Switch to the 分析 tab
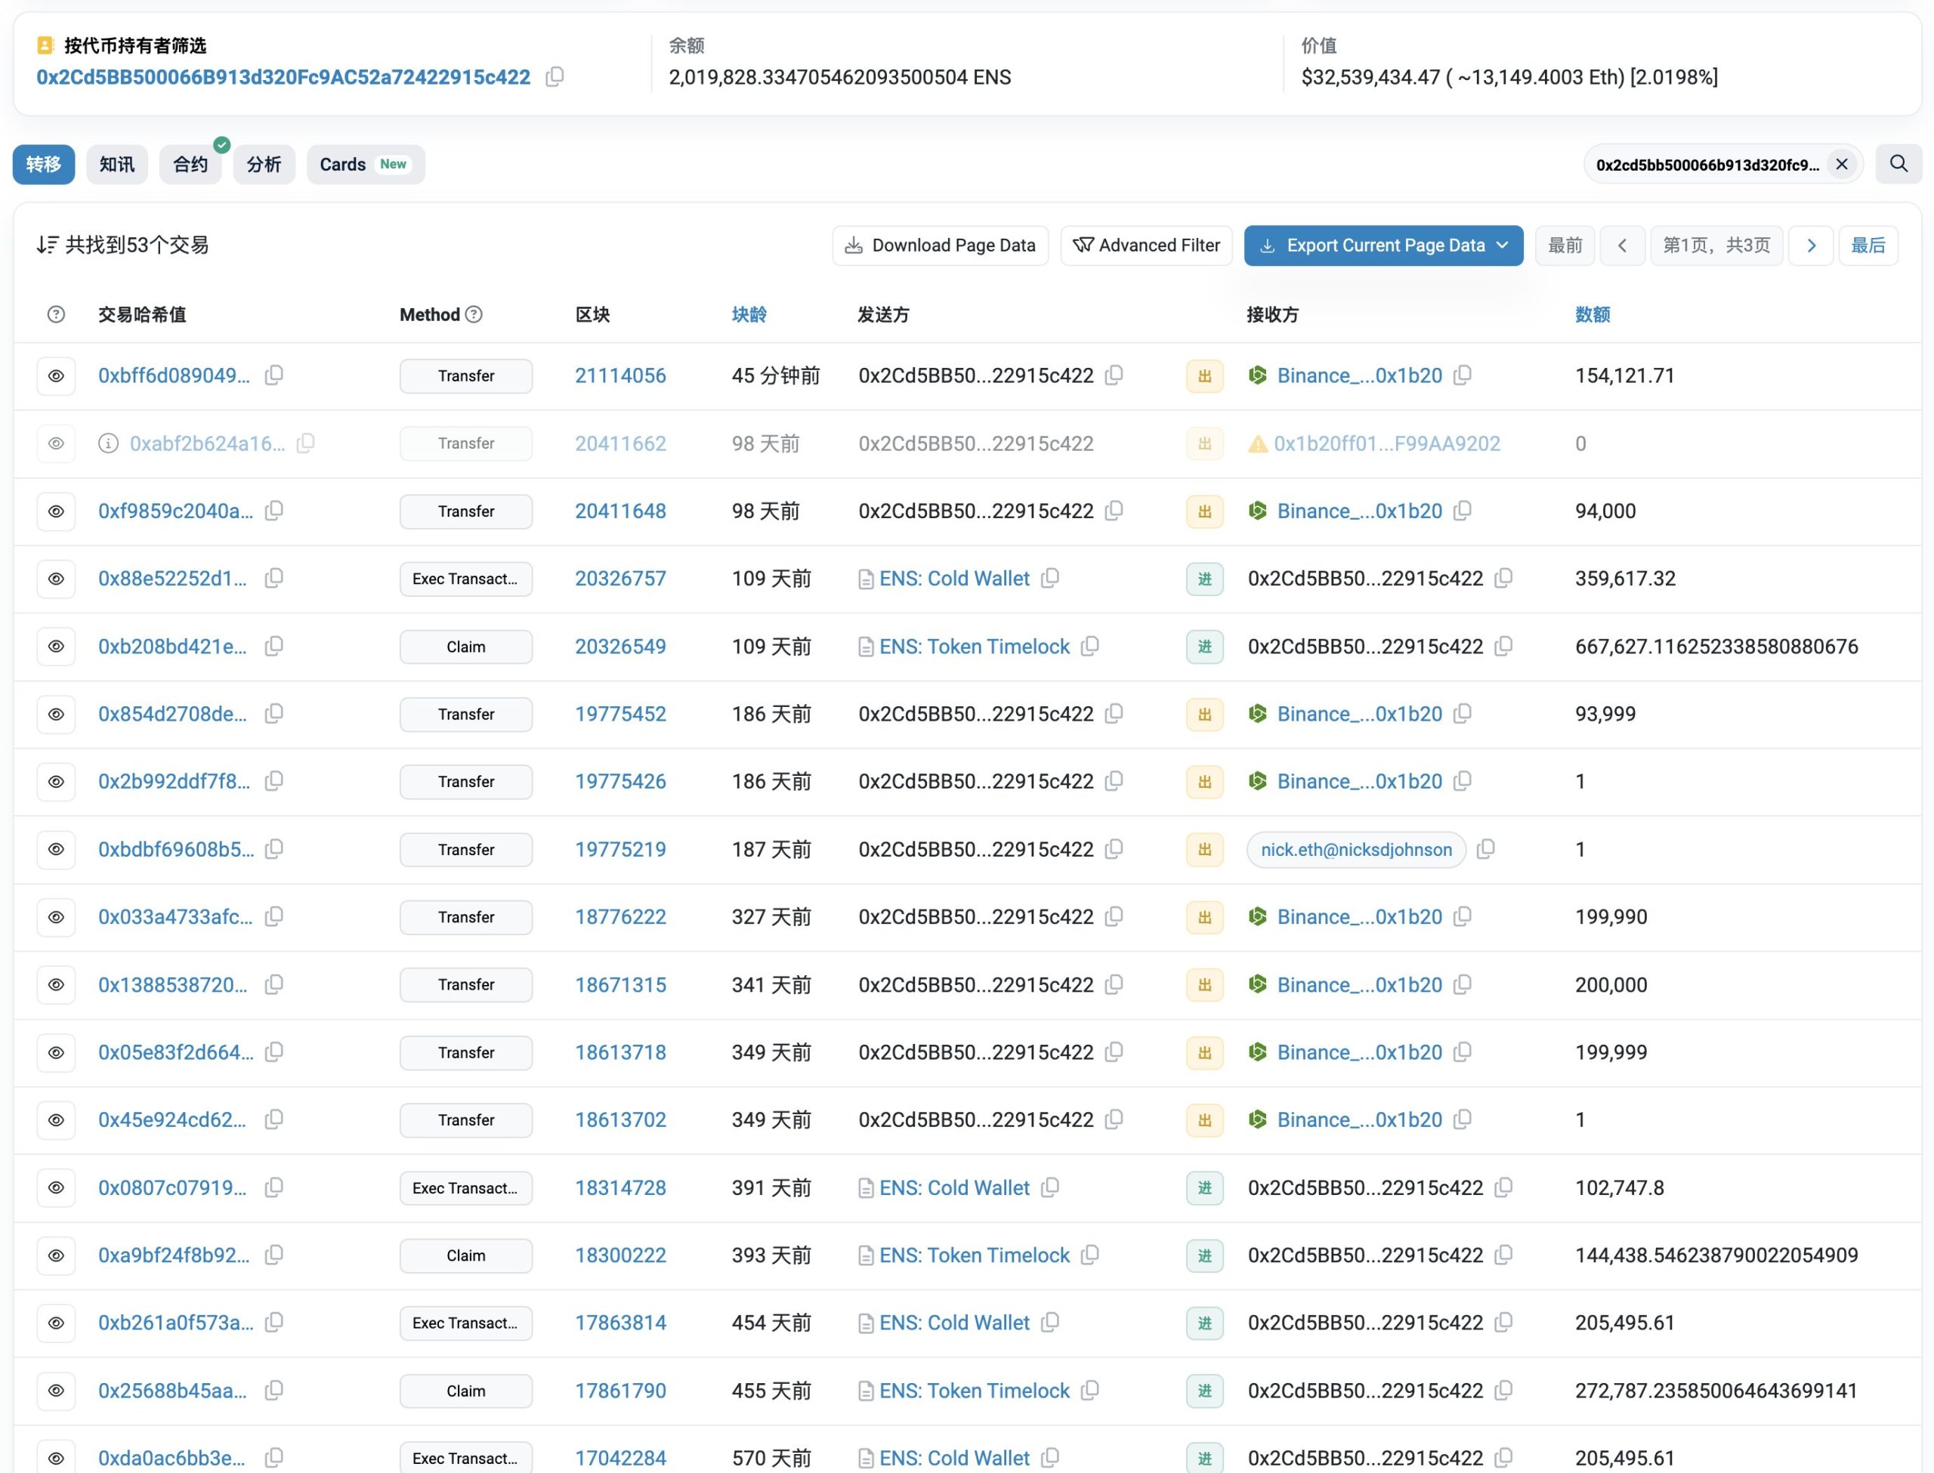 click(263, 164)
